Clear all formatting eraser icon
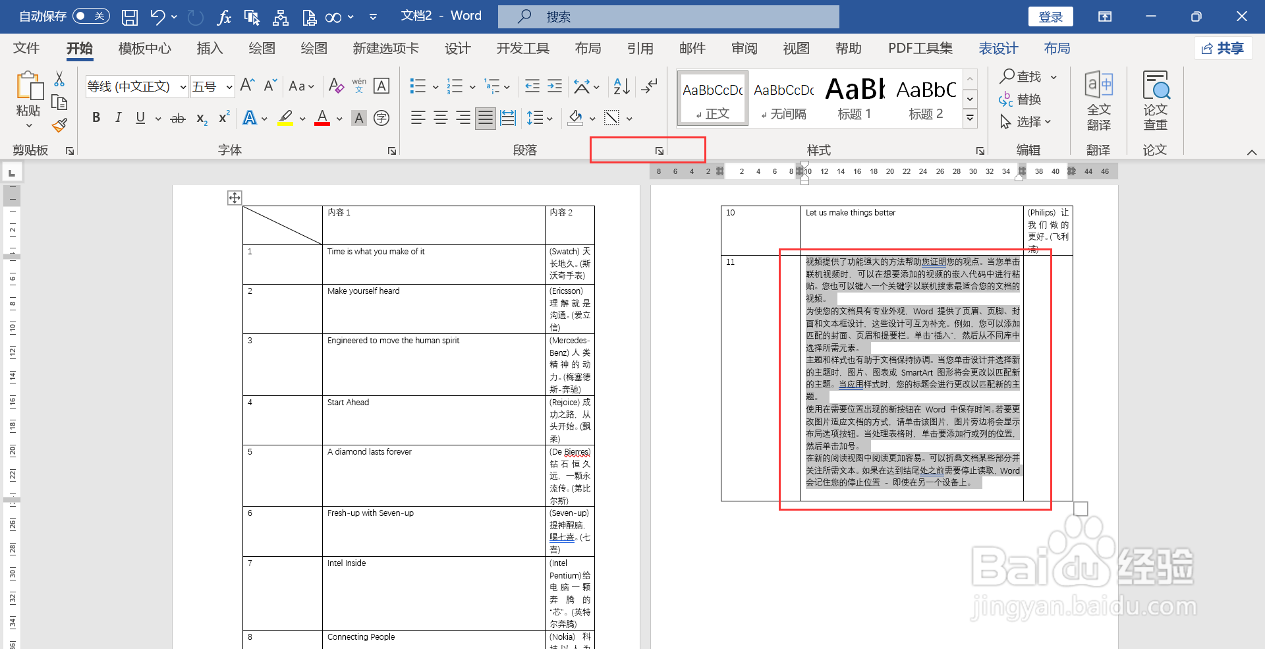Image resolution: width=1265 pixels, height=649 pixels. pos(336,86)
